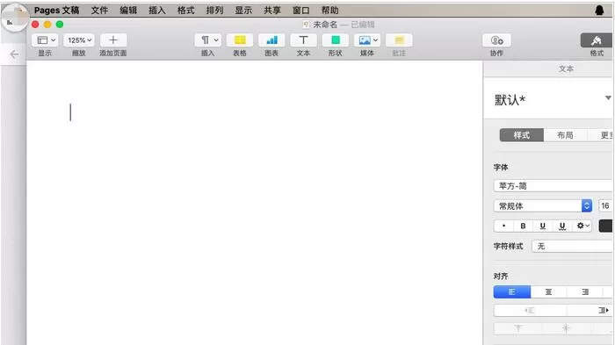Open the gear advanced text options

[582, 226]
